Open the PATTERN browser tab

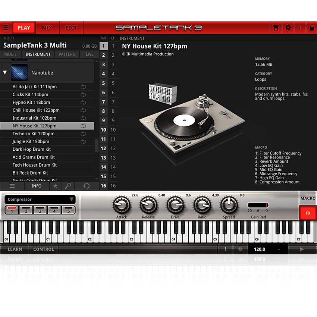pos(67,54)
